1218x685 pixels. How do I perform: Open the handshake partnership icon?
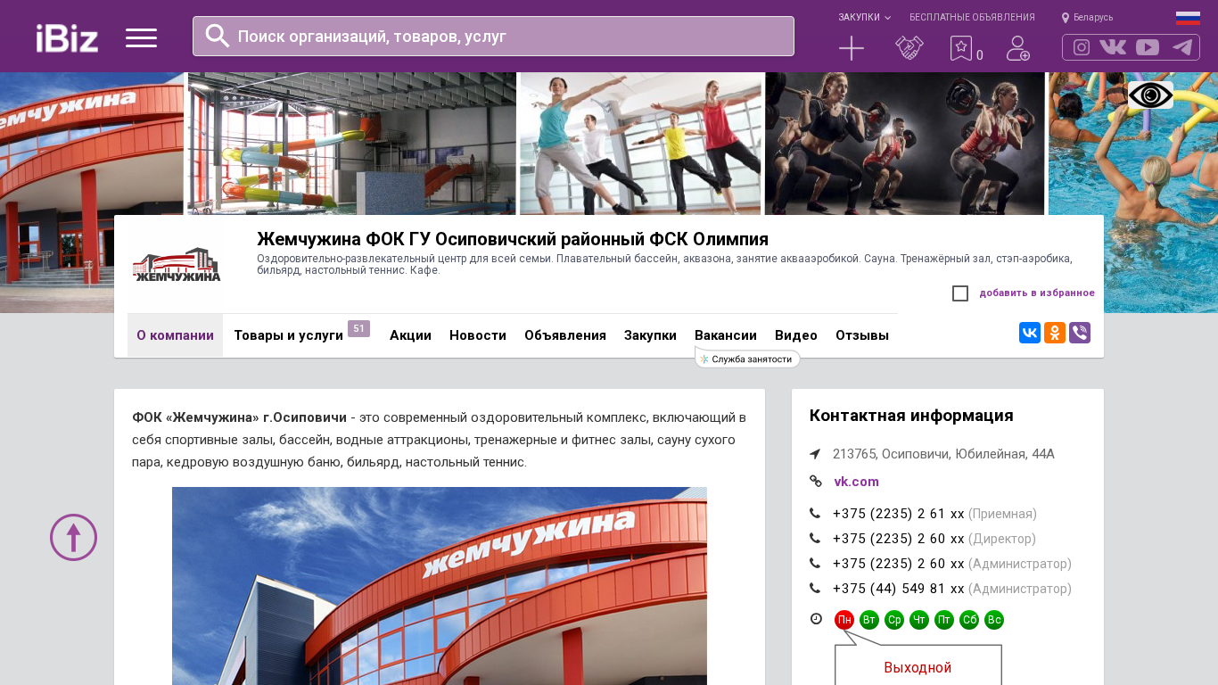tap(909, 48)
